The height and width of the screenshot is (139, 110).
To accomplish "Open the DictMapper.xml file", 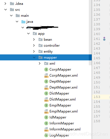I will click(x=63, y=99).
